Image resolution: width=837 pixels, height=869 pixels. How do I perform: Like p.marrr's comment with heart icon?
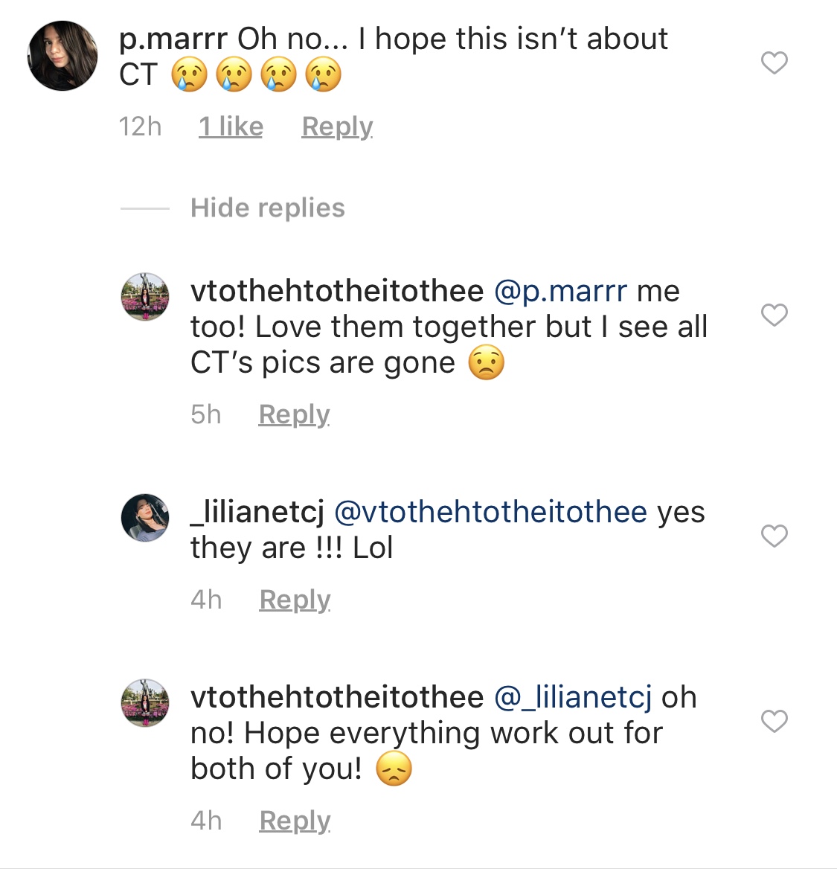[x=775, y=62]
